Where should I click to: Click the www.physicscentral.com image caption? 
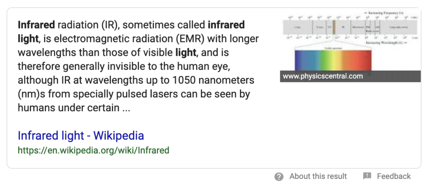coord(323,76)
